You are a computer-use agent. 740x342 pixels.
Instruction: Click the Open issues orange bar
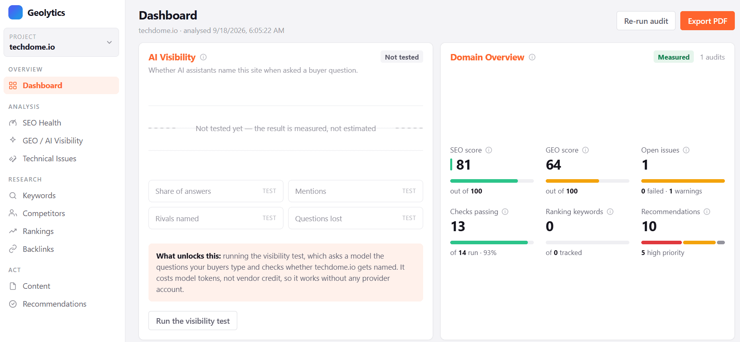coord(683,181)
